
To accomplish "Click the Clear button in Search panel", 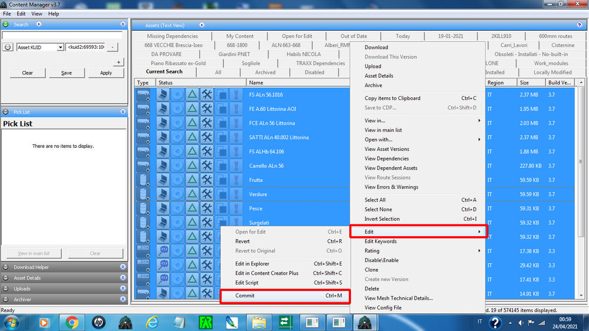I will [x=28, y=73].
